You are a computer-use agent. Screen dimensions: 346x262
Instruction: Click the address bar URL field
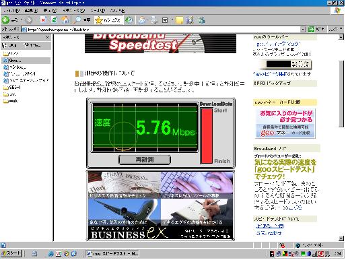click(x=161, y=29)
